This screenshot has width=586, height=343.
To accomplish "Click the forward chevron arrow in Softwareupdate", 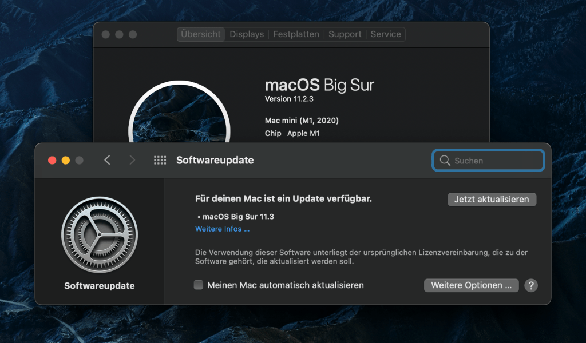I will tap(132, 161).
